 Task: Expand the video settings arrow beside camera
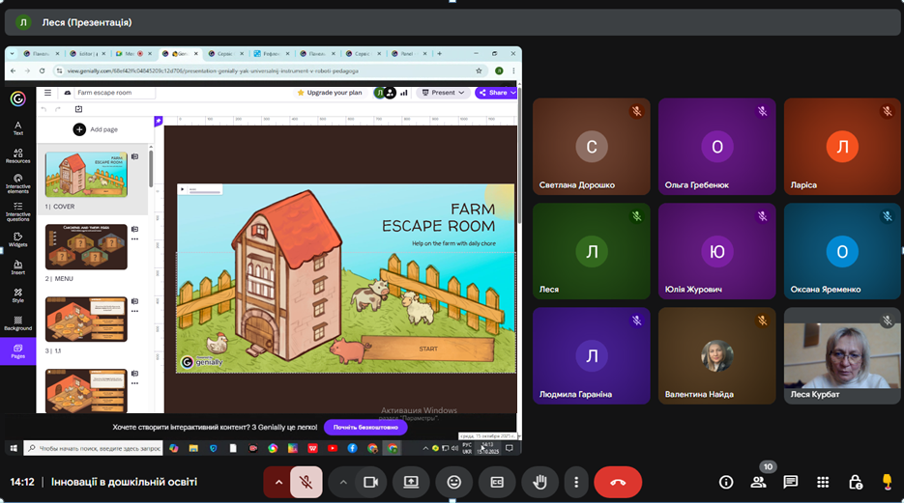coord(343,482)
